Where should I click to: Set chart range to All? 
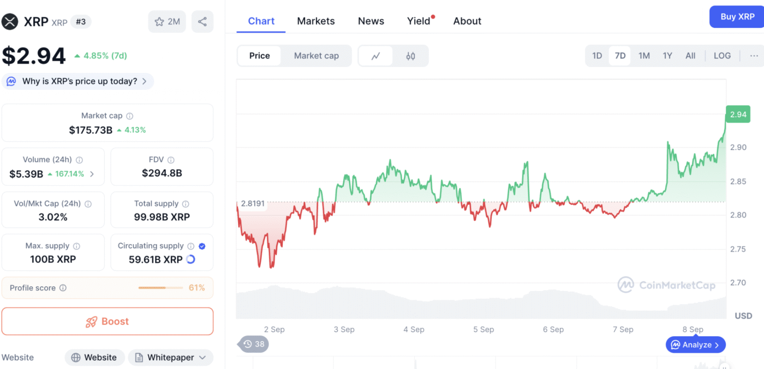[x=690, y=56]
